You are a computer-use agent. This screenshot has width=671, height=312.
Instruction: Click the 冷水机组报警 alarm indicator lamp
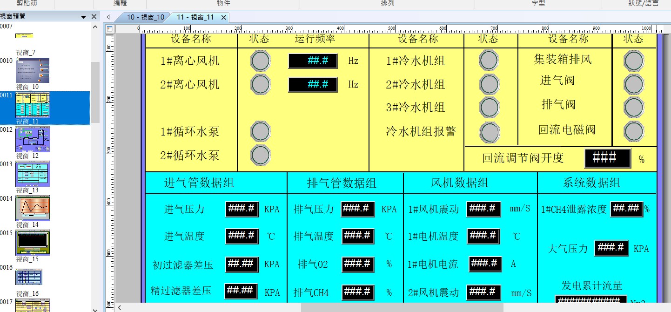click(x=489, y=132)
